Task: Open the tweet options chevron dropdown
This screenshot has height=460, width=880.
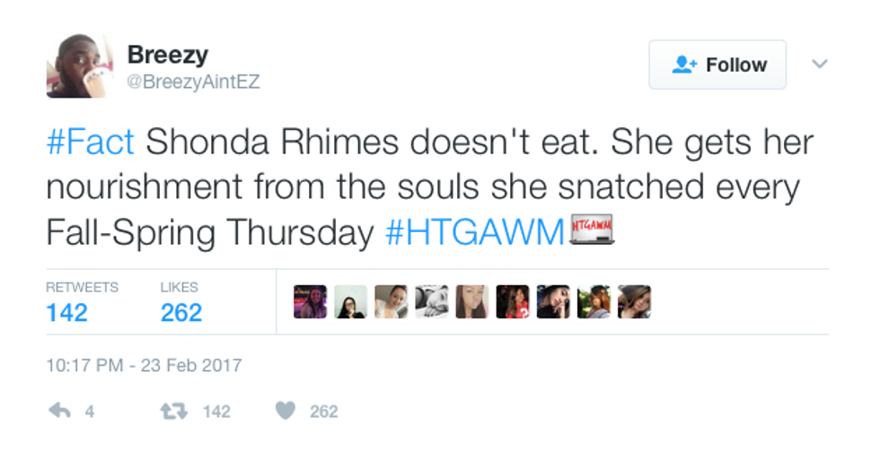Action: (818, 65)
